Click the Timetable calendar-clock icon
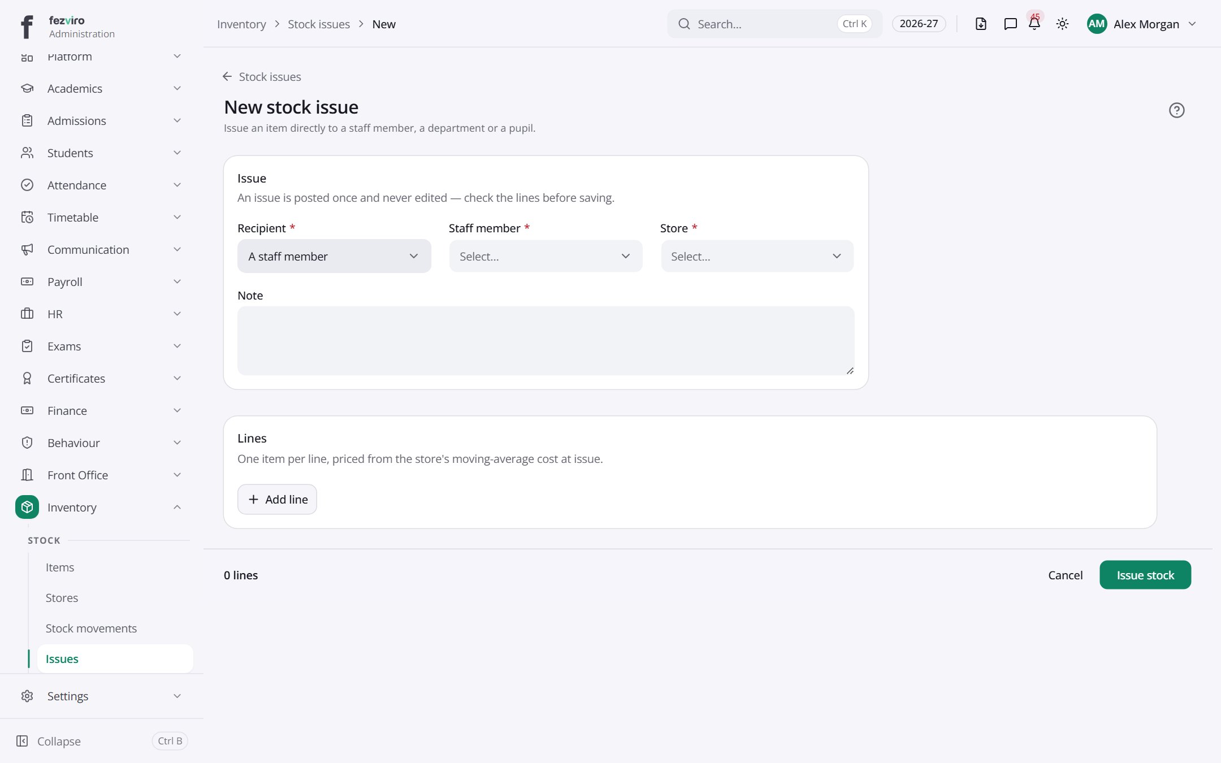Screen dimensions: 1221x763 27,217
